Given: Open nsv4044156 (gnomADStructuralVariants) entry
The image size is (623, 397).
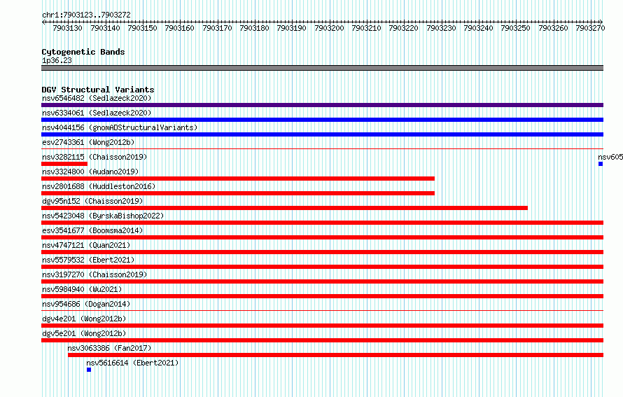Looking at the screenshot, I should (x=120, y=127).
